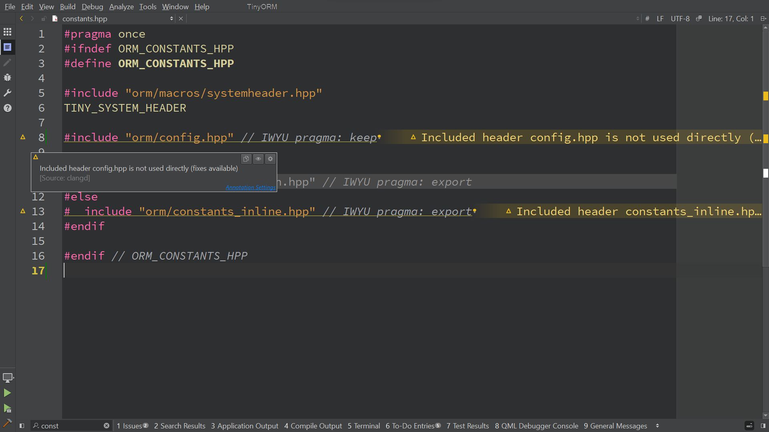Image resolution: width=769 pixels, height=432 pixels.
Task: Switch to the Compile Output pane
Action: point(313,426)
